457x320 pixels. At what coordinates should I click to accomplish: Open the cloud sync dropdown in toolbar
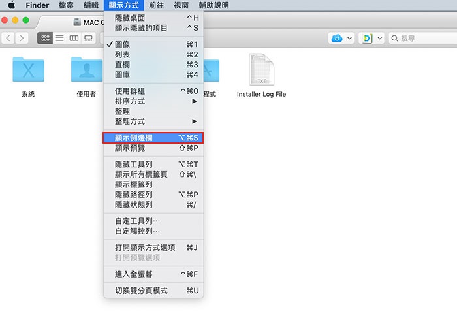(x=342, y=39)
